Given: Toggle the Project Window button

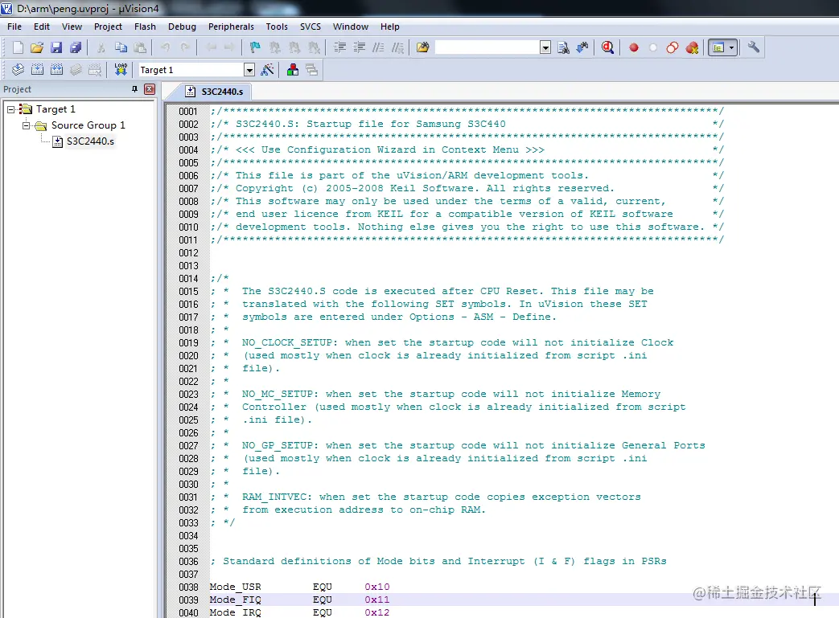Looking at the screenshot, I should point(718,47).
